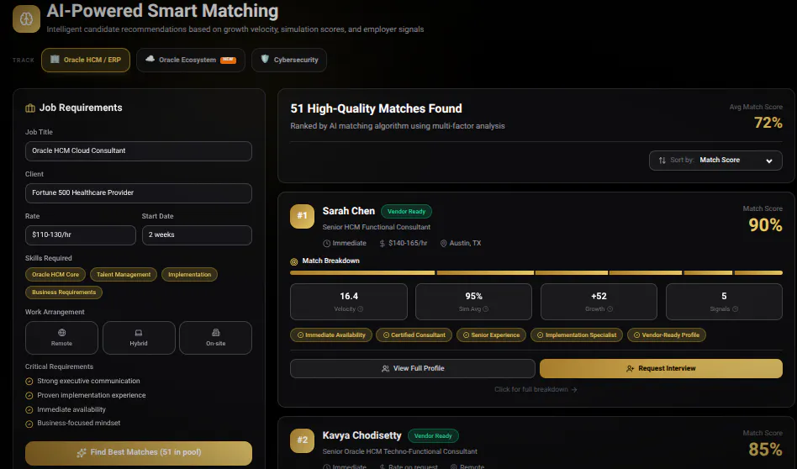Open the Sort by Match Score dropdown
The width and height of the screenshot is (797, 469).
click(x=715, y=160)
